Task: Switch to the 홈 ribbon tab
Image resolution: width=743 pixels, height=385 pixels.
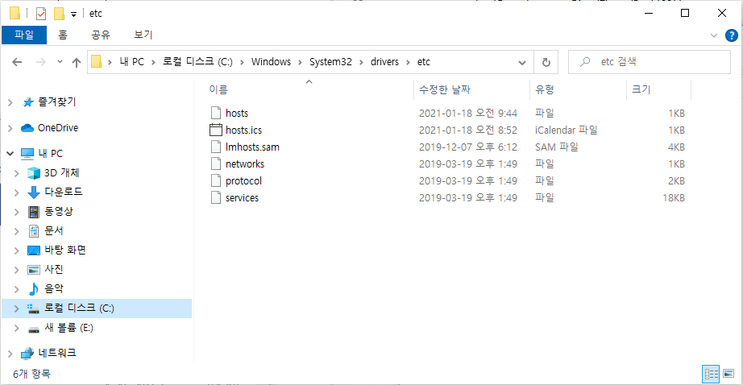Action: 63,35
